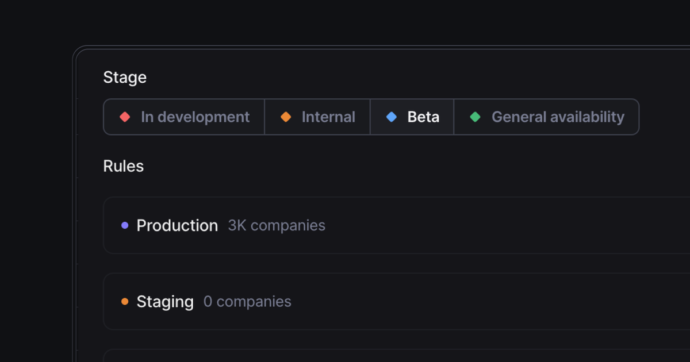Open the partially visible third rules row
This screenshot has width=690, height=362.
397,356
